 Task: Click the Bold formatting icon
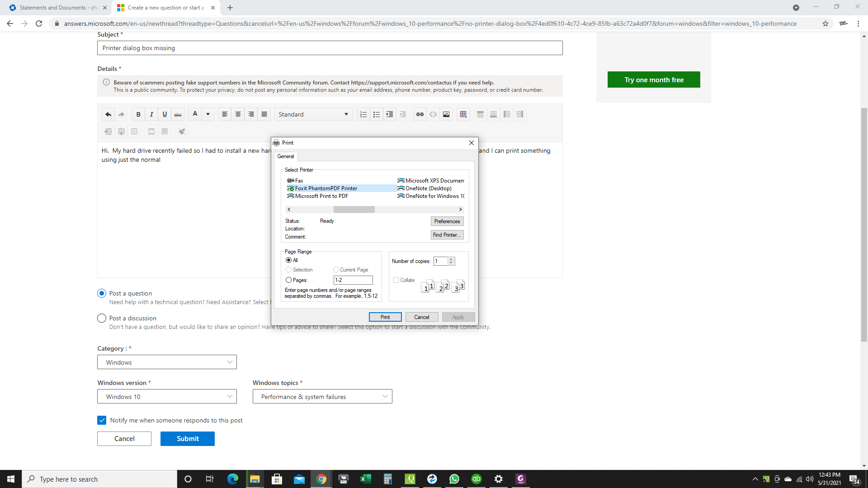point(138,114)
